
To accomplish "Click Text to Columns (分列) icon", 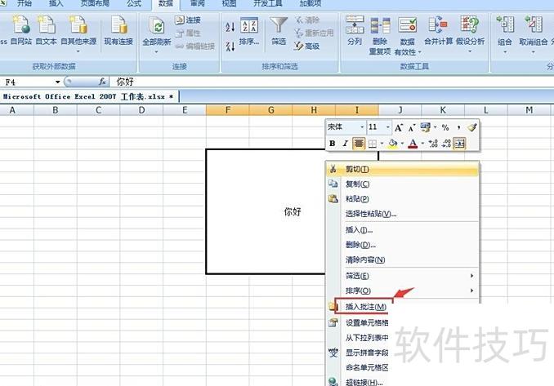I will coord(355,30).
